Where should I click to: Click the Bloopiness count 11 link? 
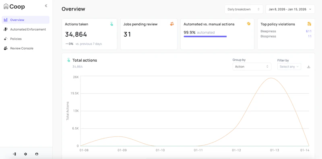(310, 36)
